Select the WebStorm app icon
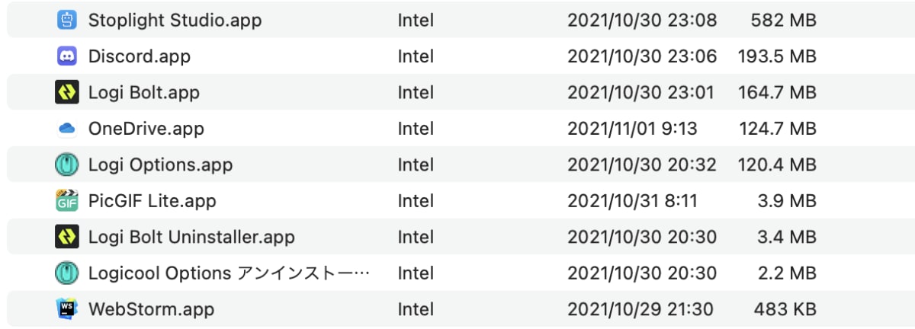The image size is (915, 329). [67, 309]
